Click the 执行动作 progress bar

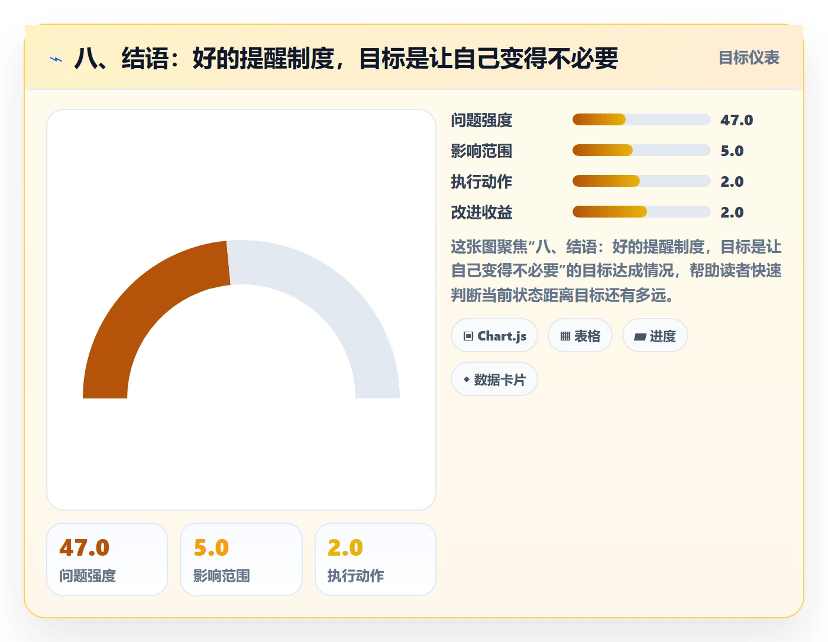[x=641, y=181]
